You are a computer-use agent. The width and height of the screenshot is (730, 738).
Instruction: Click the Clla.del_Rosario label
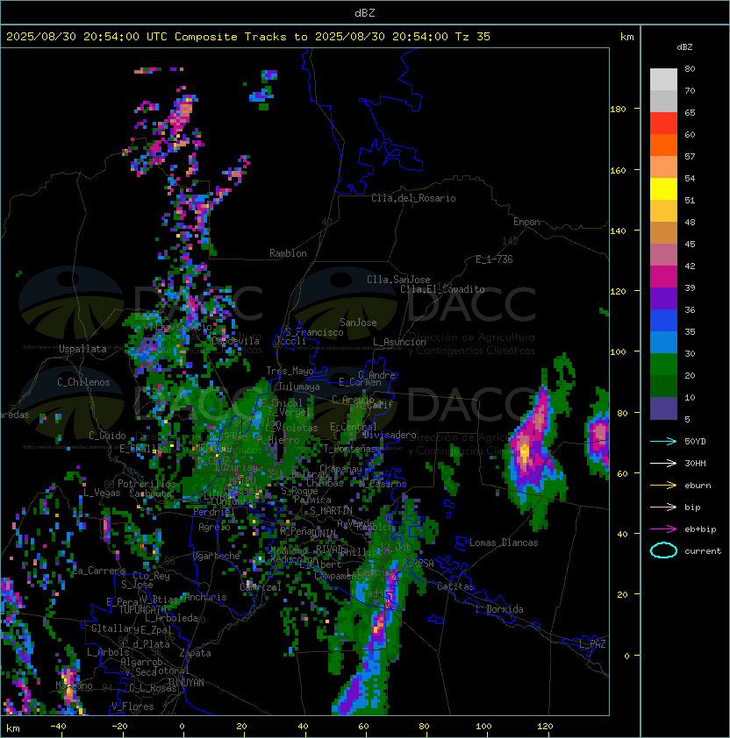click(413, 198)
